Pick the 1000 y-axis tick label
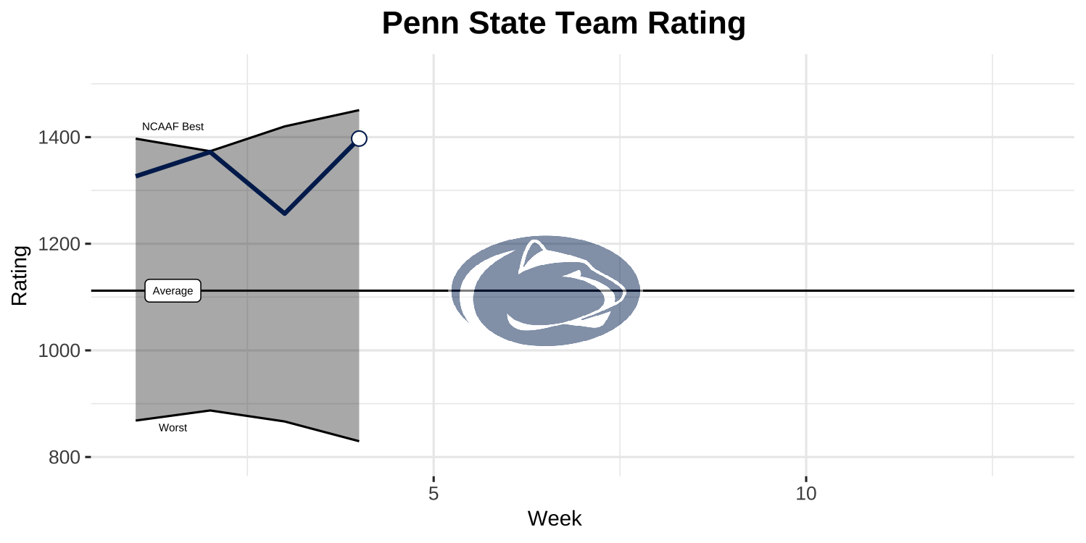The height and width of the screenshot is (543, 1086). 59,351
